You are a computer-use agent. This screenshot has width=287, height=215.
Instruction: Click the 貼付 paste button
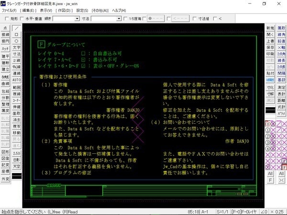pos(270,73)
